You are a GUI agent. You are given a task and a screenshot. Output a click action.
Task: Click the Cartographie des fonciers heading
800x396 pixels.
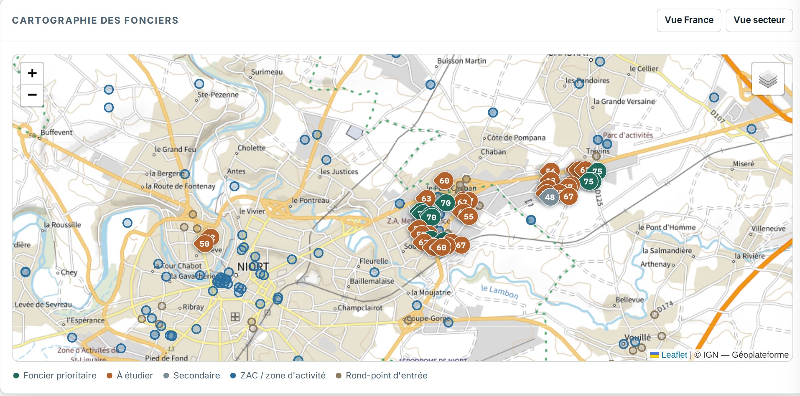pos(95,20)
